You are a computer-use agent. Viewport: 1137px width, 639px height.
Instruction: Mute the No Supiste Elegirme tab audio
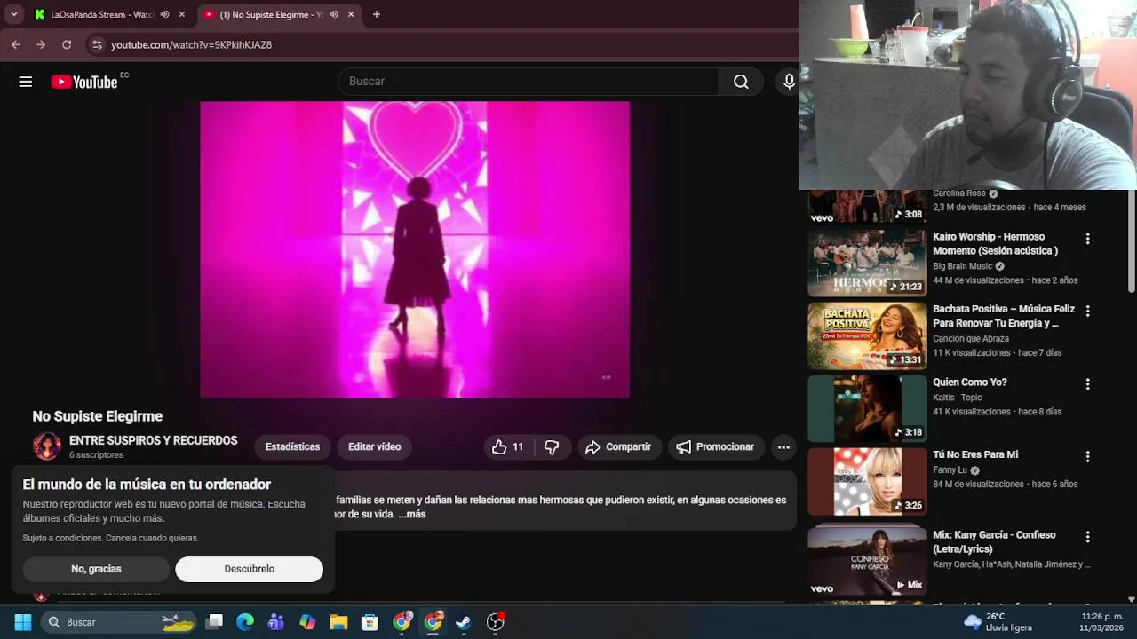point(333,14)
